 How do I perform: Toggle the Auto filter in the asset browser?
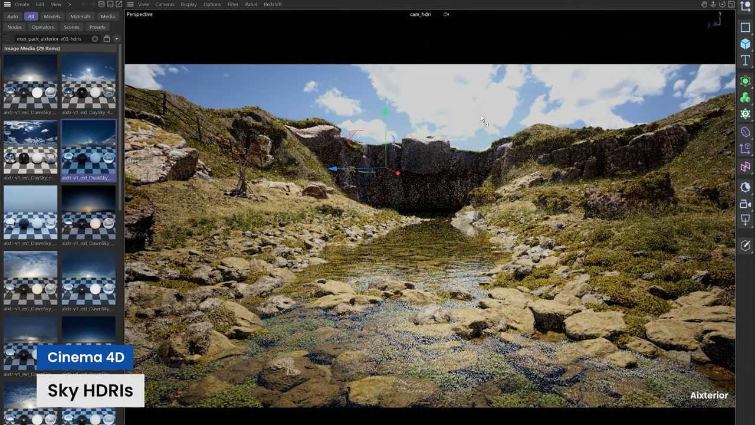(12, 17)
